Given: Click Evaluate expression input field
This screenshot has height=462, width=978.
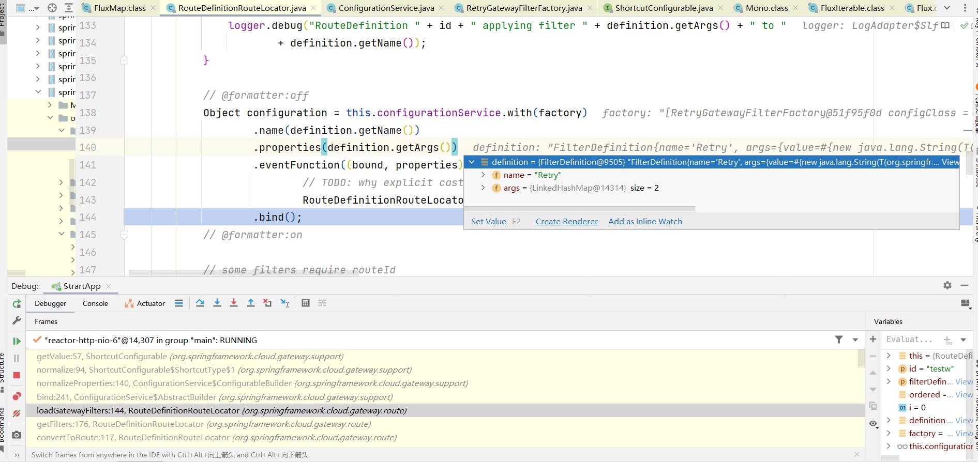Looking at the screenshot, I should (x=911, y=340).
